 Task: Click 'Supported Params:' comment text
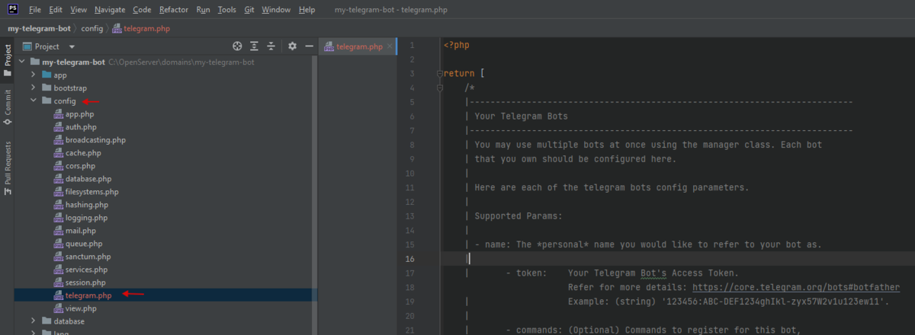point(518,216)
